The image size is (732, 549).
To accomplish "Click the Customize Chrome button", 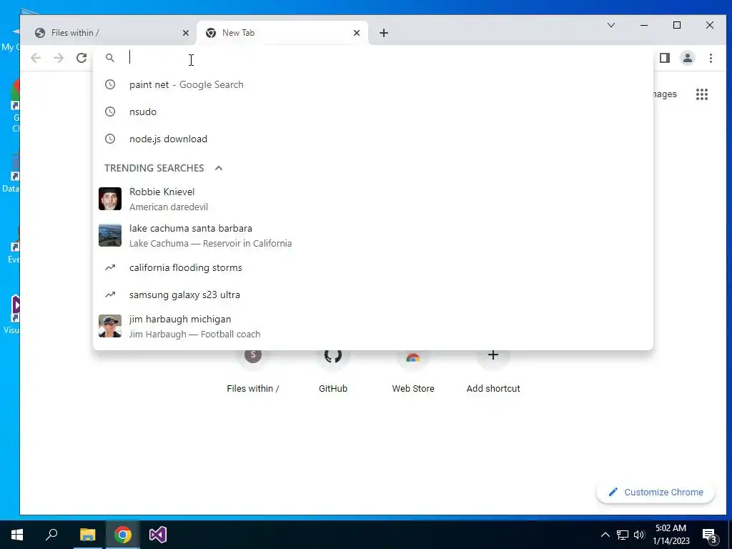I will coord(656,492).
